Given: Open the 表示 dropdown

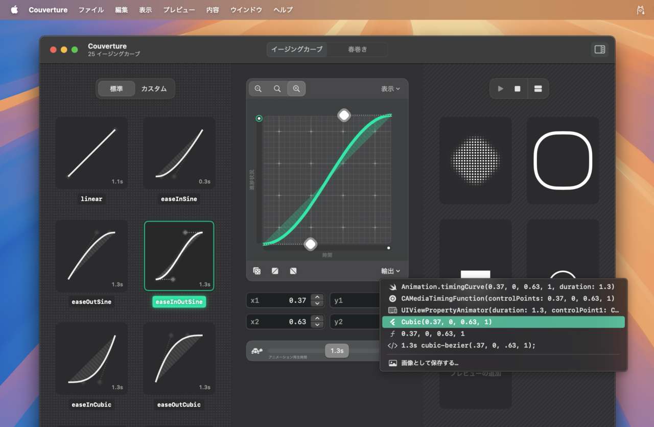Looking at the screenshot, I should coord(390,89).
